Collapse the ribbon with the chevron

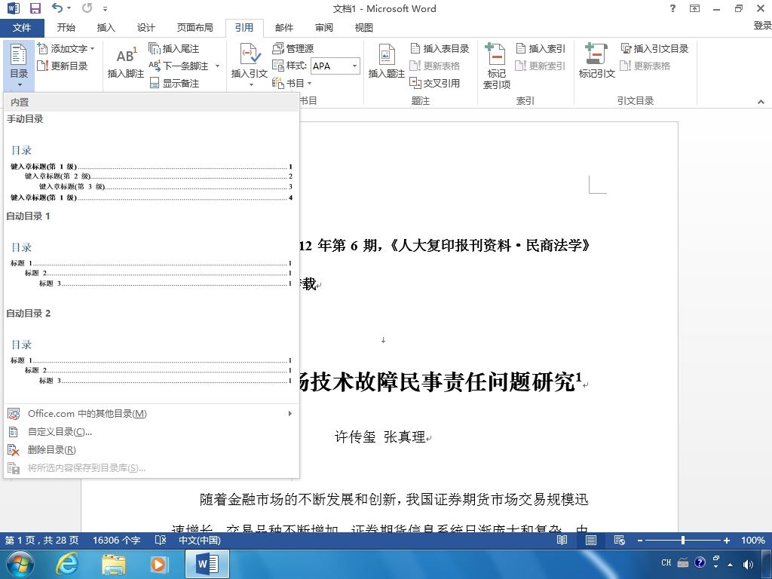tap(761, 102)
